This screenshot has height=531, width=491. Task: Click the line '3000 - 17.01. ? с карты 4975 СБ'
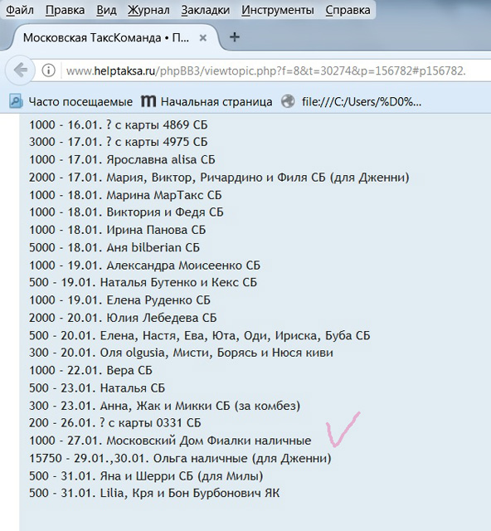tap(118, 142)
